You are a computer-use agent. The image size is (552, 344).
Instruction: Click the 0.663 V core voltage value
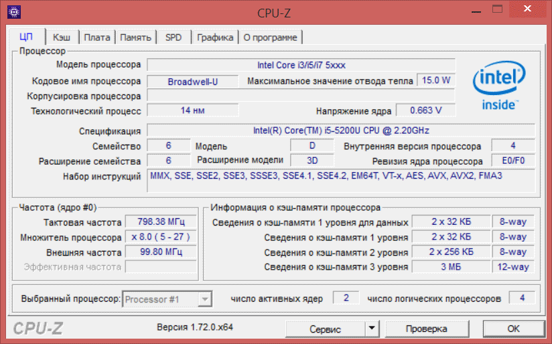[x=426, y=110]
